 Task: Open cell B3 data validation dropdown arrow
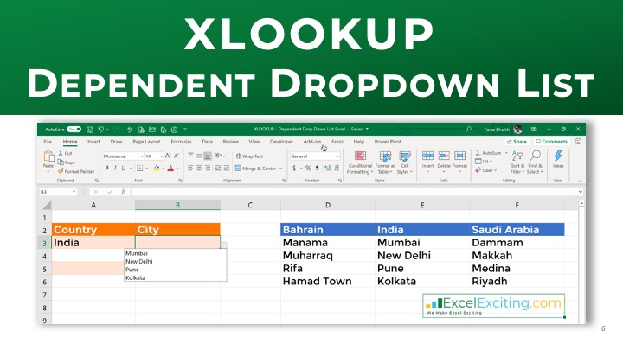tap(224, 245)
